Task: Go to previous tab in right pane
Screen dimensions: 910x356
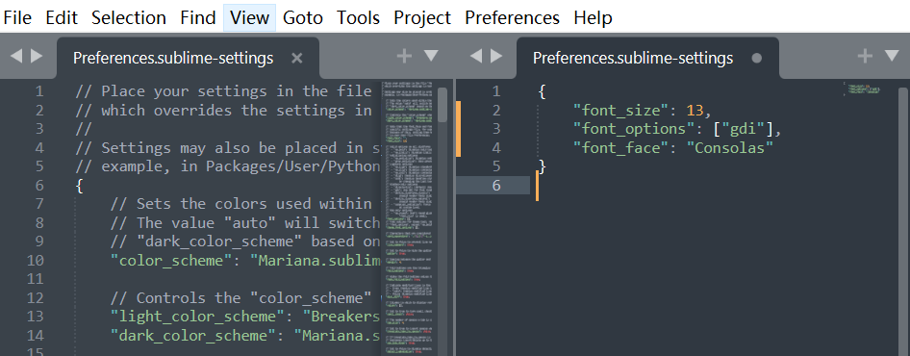Action: click(476, 56)
